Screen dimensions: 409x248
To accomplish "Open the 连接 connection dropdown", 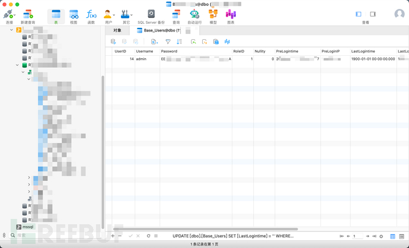I will coord(14,15).
